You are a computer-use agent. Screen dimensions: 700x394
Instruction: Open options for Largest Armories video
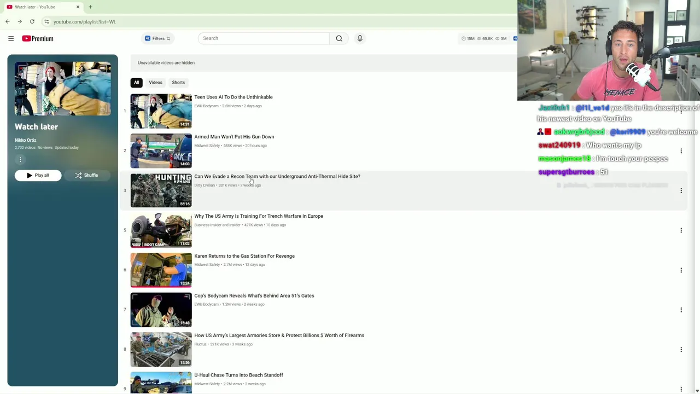pos(681,349)
